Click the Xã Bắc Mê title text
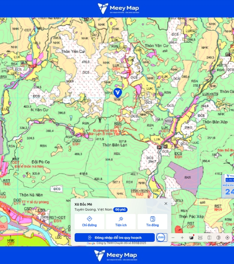 [x=83, y=204]
